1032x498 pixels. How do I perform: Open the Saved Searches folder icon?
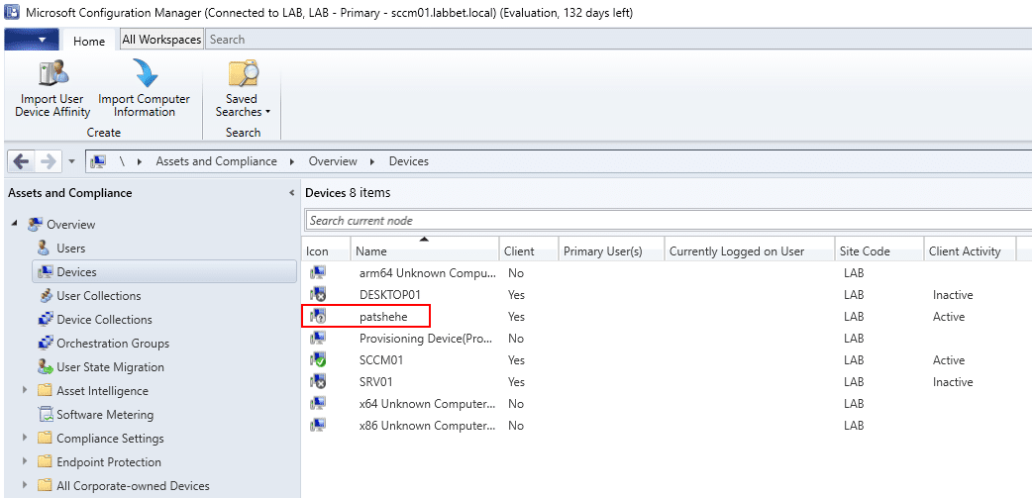[x=243, y=73]
